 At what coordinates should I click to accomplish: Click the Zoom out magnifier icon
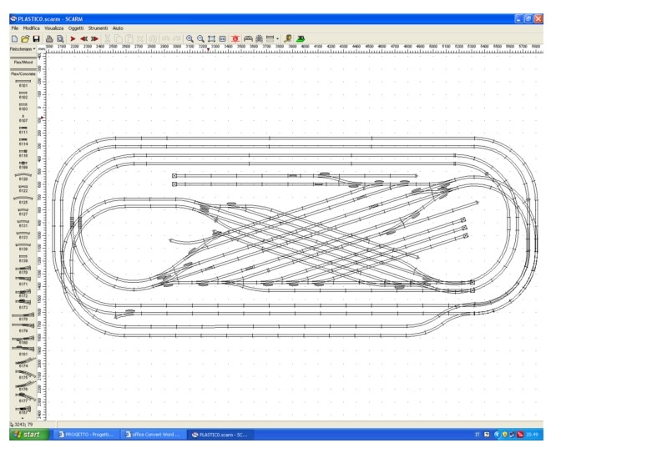200,38
